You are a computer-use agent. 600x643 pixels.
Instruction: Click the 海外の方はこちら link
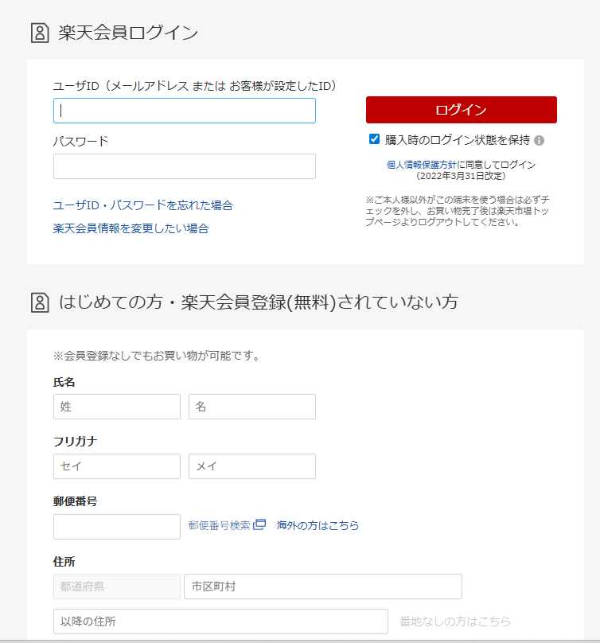click(x=318, y=525)
